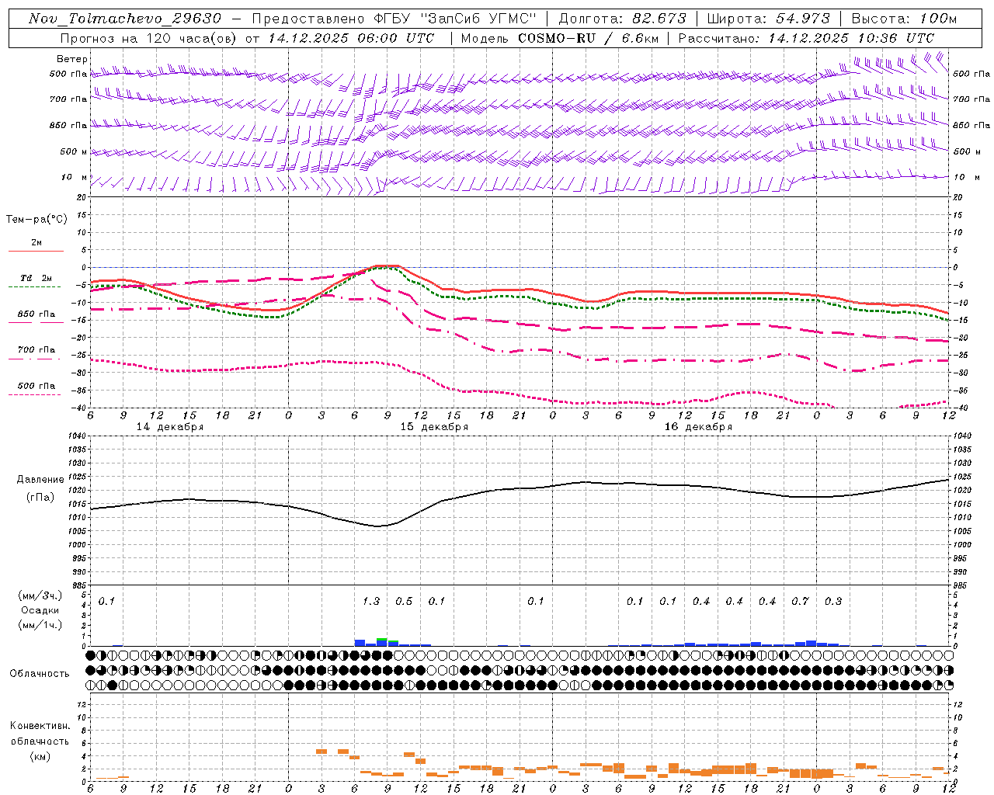994x795 pixels.
Task: Click the '(гПа)' unit under Давление
Action: tap(40, 498)
